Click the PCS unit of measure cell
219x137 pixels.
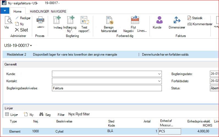170,131
